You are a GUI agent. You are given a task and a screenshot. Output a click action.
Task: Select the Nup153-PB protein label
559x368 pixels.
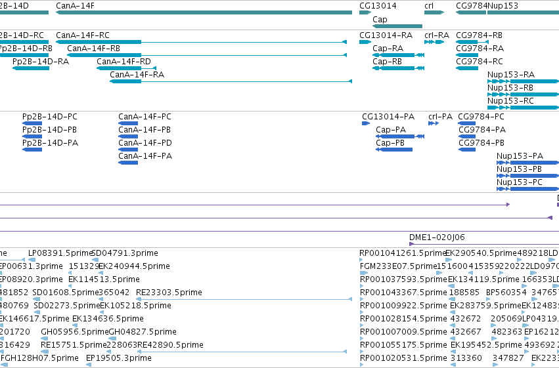tap(519, 169)
